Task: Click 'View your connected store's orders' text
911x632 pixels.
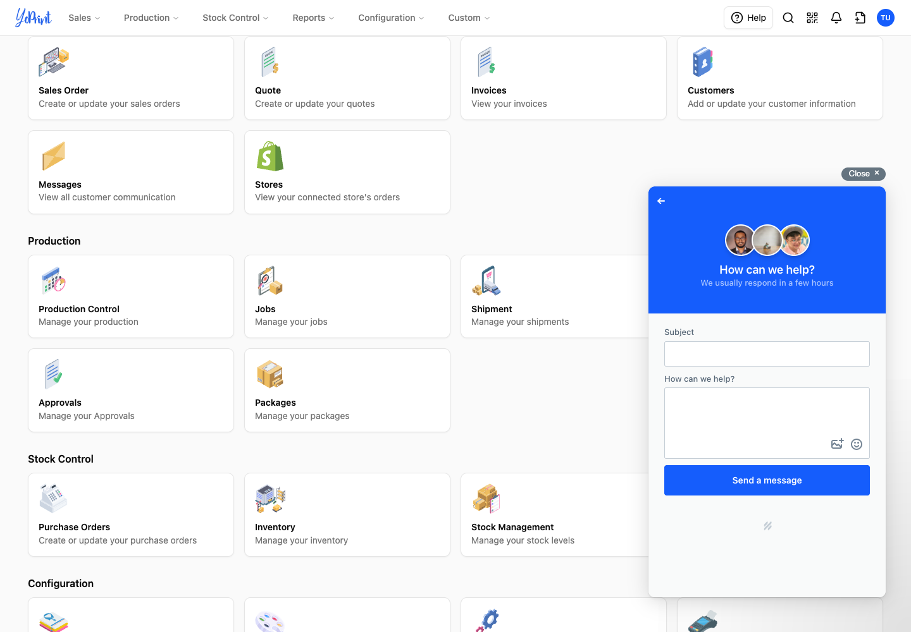Action: coord(327,197)
